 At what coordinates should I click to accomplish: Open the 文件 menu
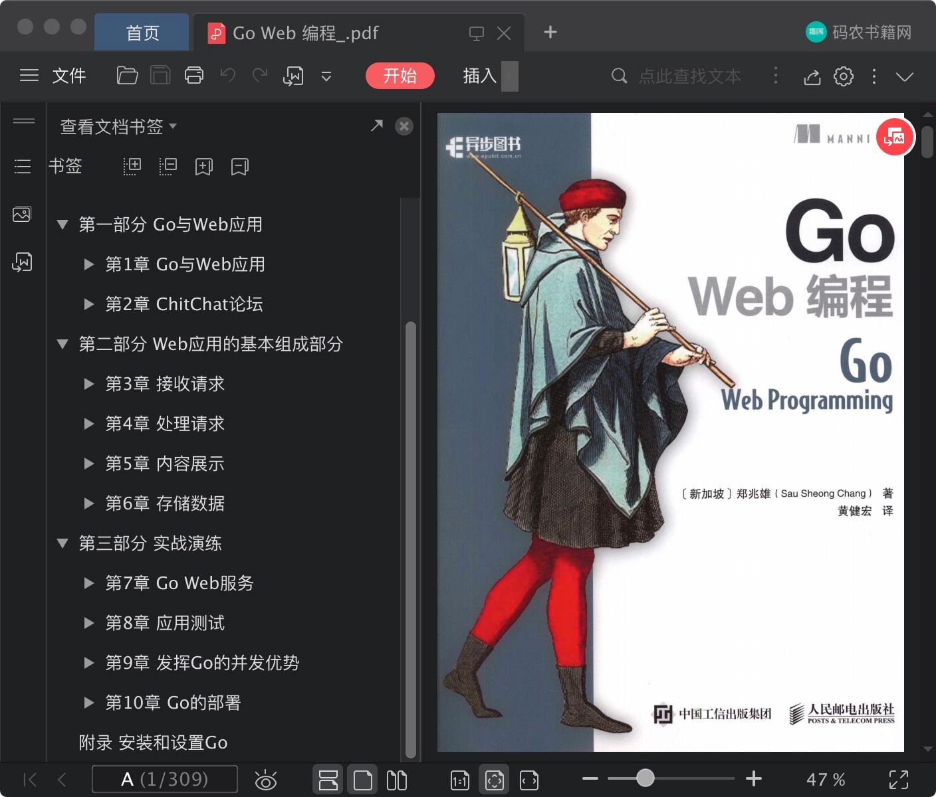click(69, 76)
